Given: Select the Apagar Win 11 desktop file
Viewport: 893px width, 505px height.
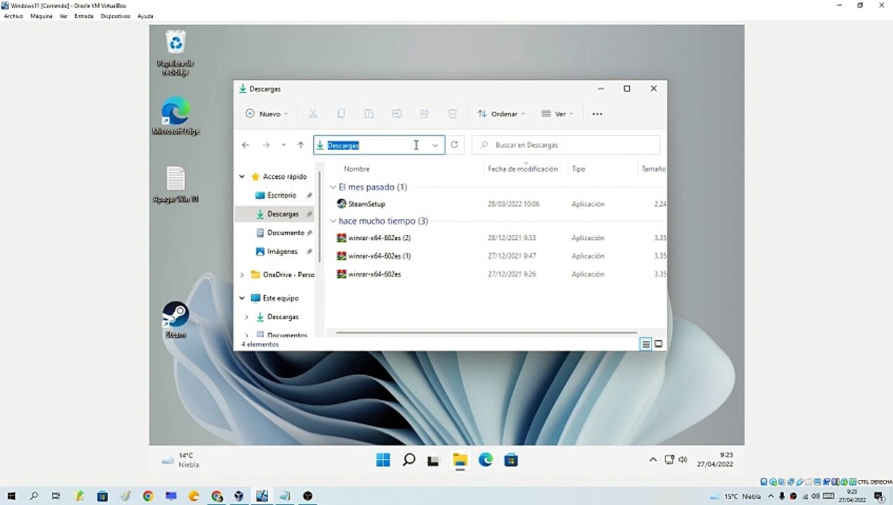Looking at the screenshot, I should [x=176, y=185].
